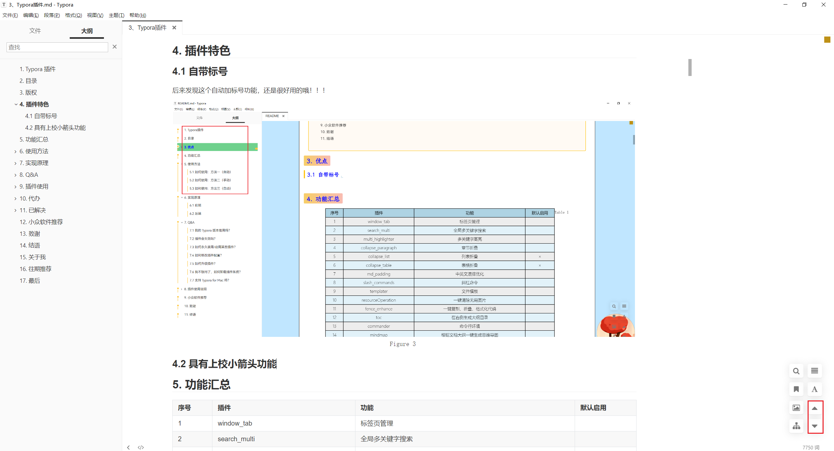
Task: Click the up arrow floating button
Action: [814, 408]
